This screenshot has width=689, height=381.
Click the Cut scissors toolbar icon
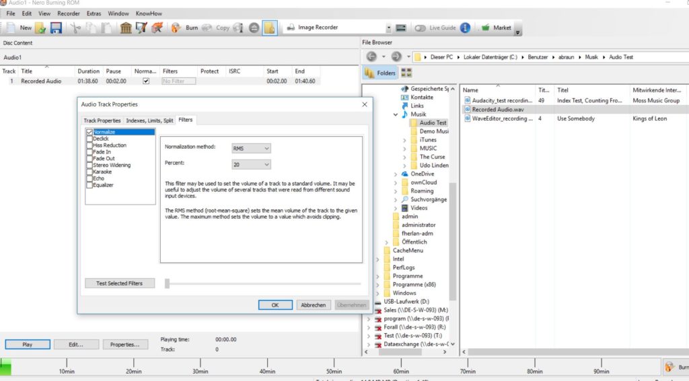(75, 28)
